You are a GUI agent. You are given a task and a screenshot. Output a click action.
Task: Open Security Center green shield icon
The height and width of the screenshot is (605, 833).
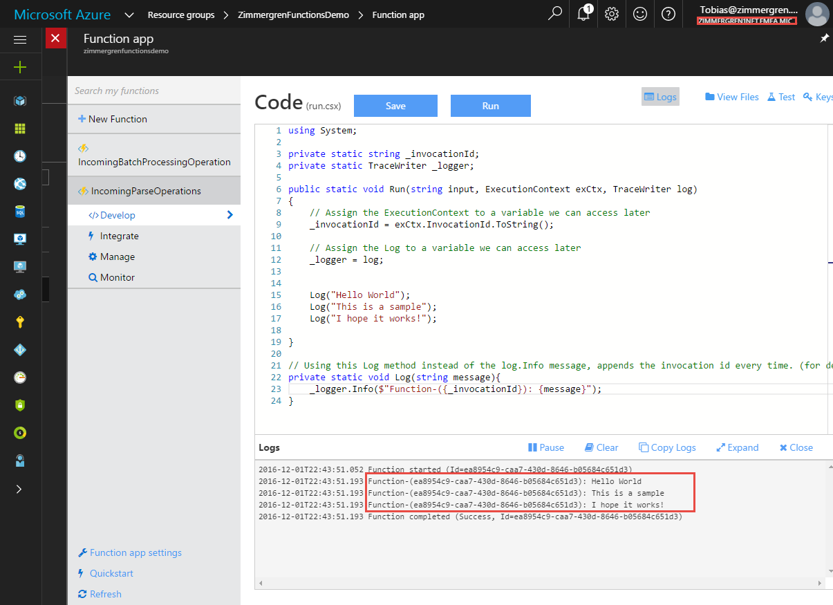20,405
